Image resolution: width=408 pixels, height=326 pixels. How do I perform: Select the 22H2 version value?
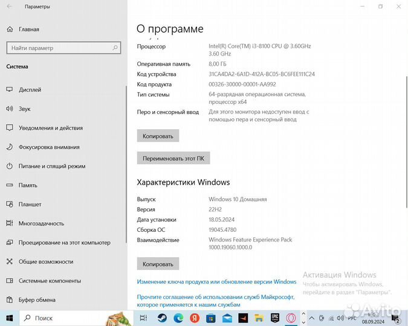click(x=215, y=209)
